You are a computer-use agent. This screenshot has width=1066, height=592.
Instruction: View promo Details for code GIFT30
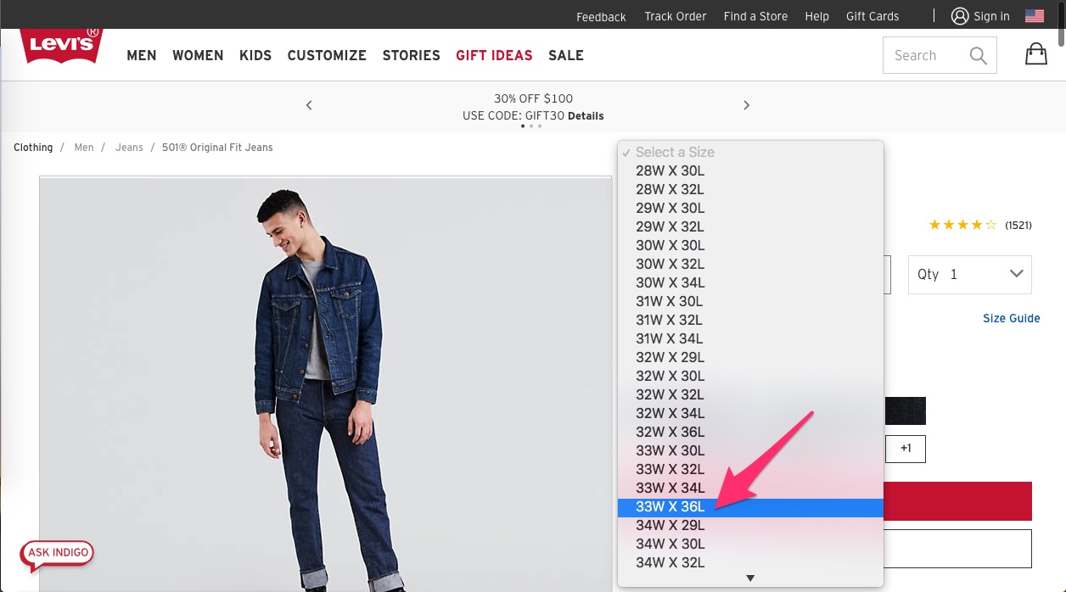click(x=586, y=115)
